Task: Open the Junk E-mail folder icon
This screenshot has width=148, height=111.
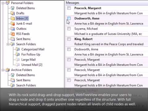Action: pos(13,23)
